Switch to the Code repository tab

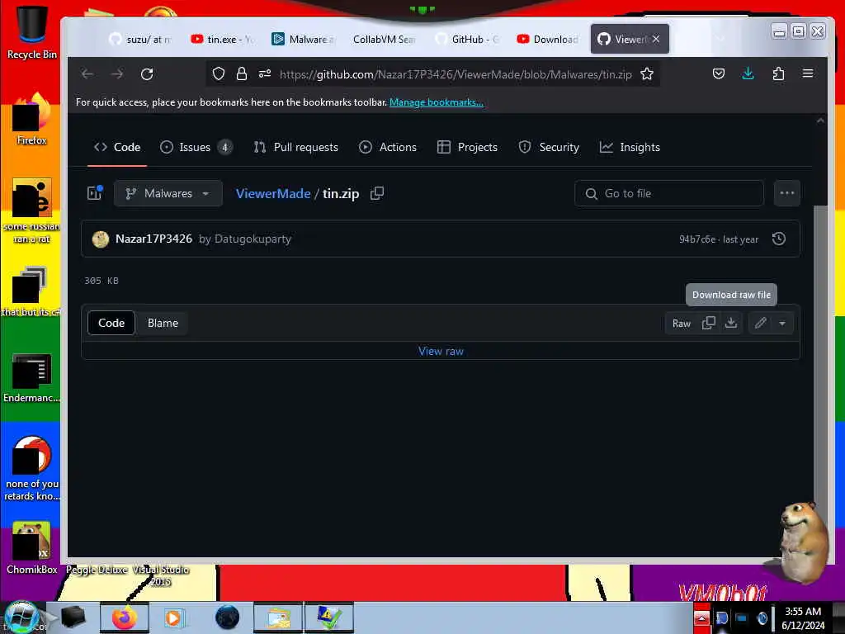click(117, 147)
